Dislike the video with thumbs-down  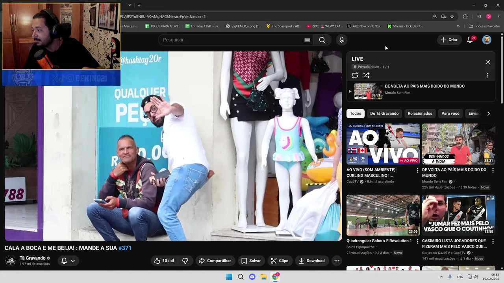(185, 261)
